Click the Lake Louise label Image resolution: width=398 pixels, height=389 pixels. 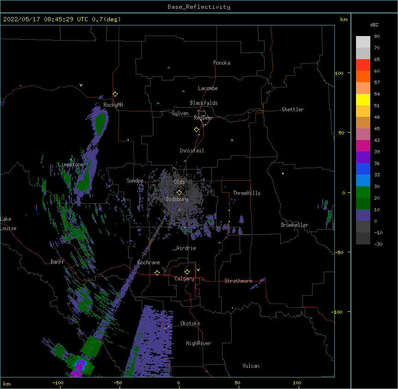[8, 224]
